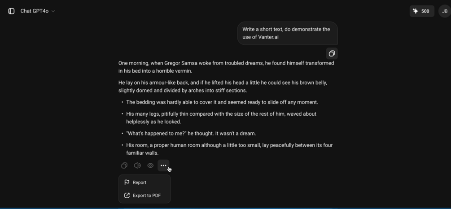Play response aloud with speaker icon

pyautogui.click(x=137, y=165)
